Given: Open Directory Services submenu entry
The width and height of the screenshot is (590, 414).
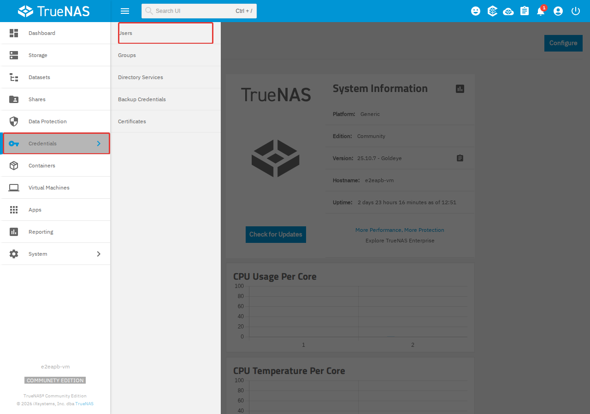Looking at the screenshot, I should click(x=165, y=77).
